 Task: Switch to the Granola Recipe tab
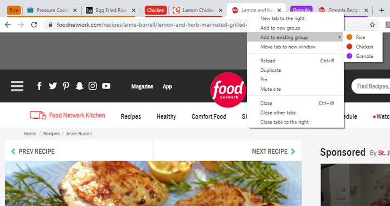click(x=343, y=11)
